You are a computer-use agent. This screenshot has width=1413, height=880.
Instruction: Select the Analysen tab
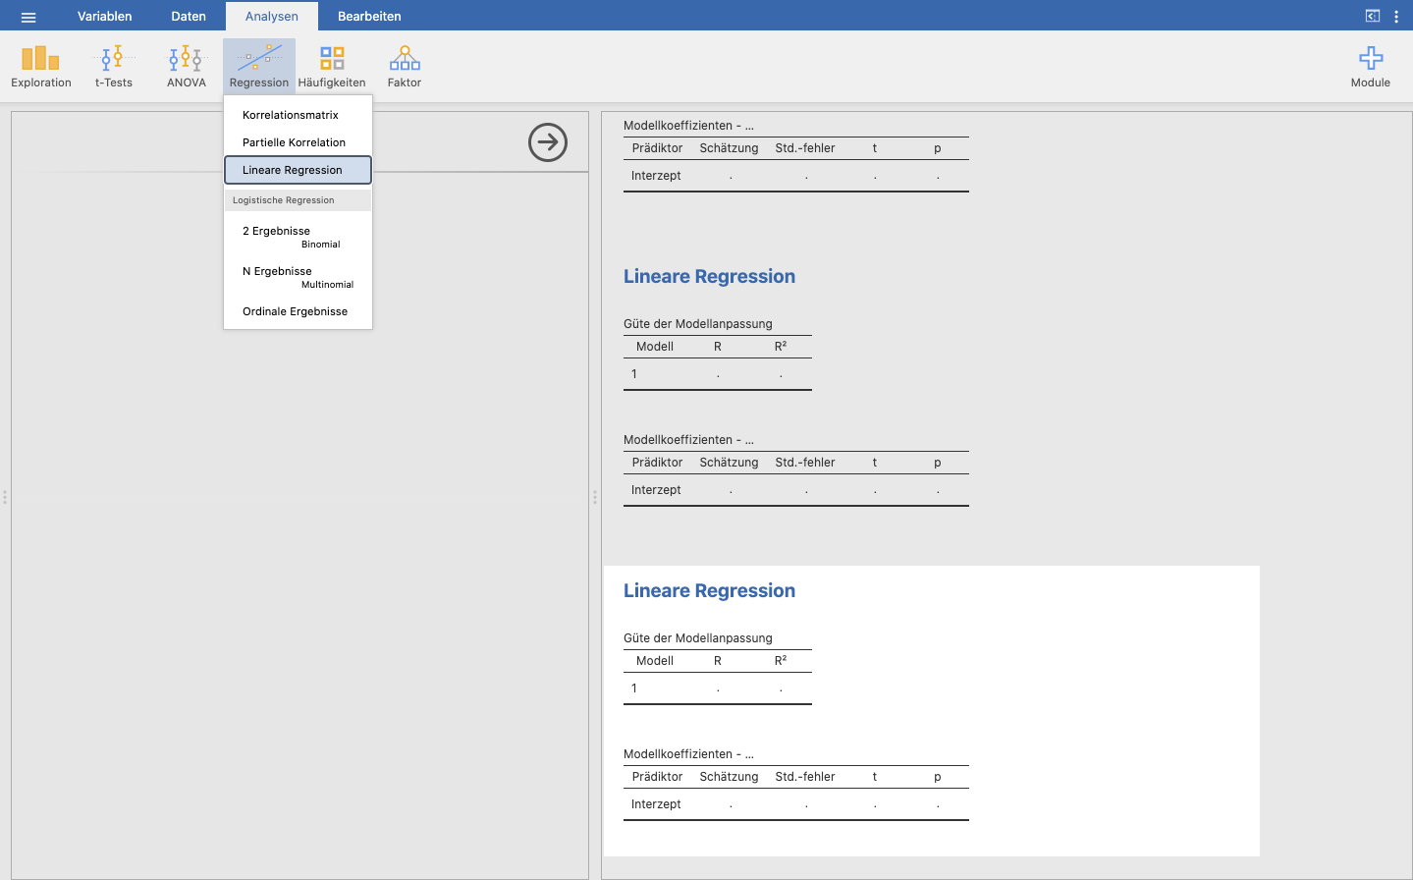tap(272, 16)
